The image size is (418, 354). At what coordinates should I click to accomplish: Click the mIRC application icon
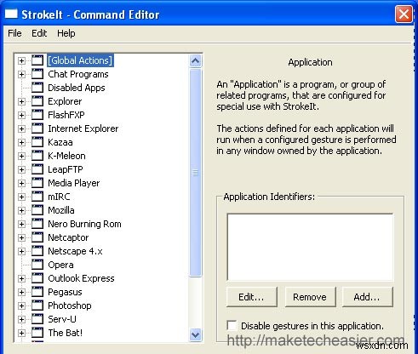(37, 197)
